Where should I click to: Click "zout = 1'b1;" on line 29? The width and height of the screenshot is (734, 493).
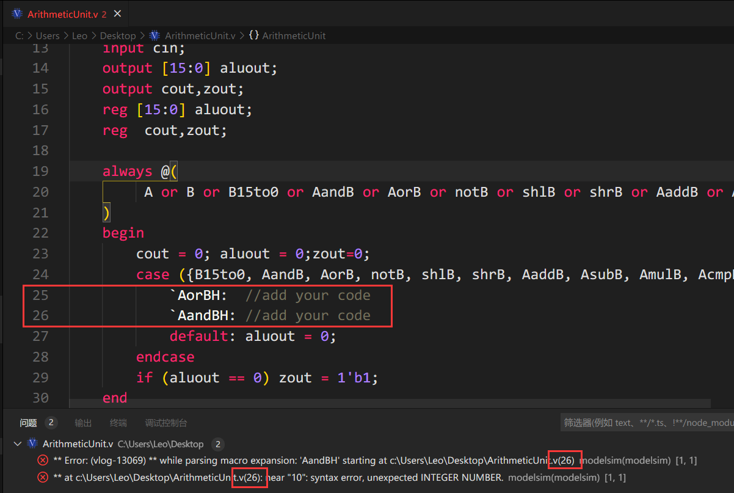pyautogui.click(x=329, y=378)
